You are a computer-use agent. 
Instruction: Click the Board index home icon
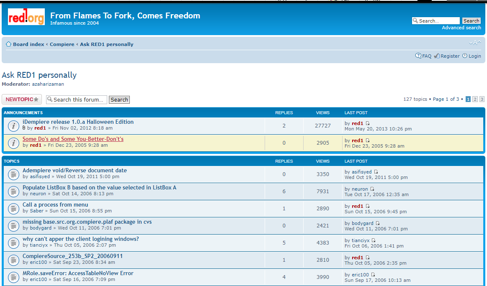coord(9,44)
